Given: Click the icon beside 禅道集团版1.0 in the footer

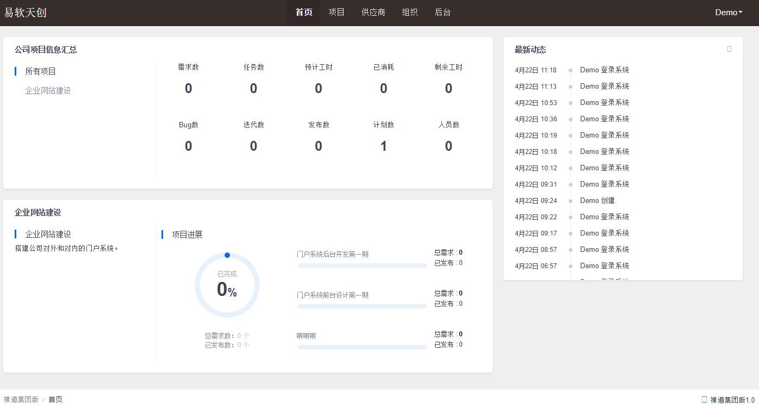Looking at the screenshot, I should [x=704, y=399].
